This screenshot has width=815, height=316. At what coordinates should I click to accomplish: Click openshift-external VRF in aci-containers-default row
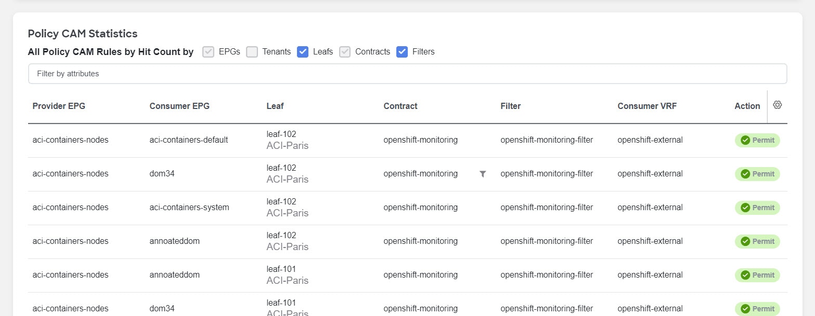650,140
